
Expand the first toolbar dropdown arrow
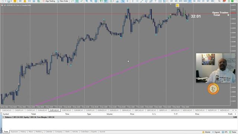tap(6, 1)
